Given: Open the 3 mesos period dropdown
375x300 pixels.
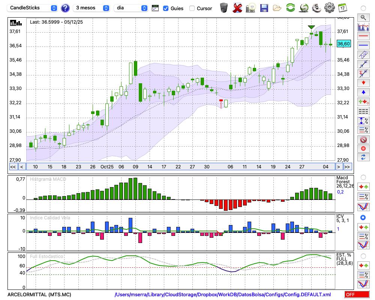Looking at the screenshot, I should 91,8.
